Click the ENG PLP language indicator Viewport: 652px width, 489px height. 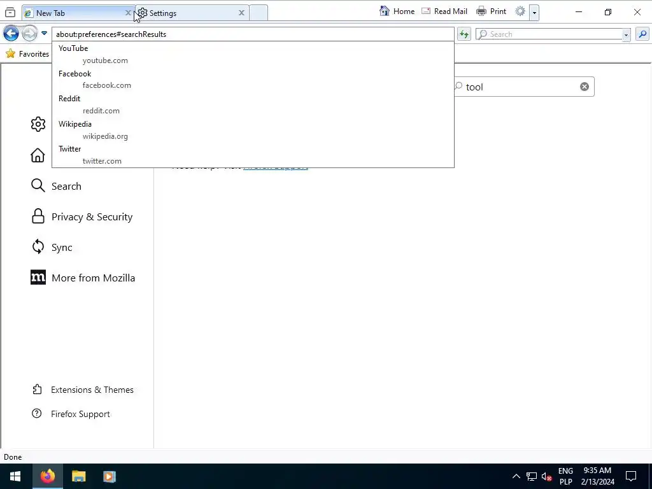[x=565, y=476]
